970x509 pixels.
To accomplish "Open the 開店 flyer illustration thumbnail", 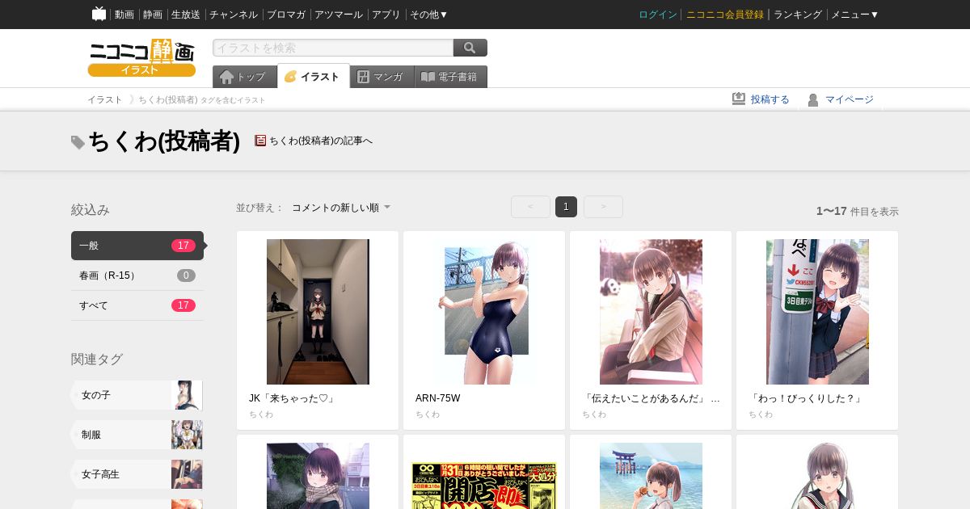I will click(484, 485).
